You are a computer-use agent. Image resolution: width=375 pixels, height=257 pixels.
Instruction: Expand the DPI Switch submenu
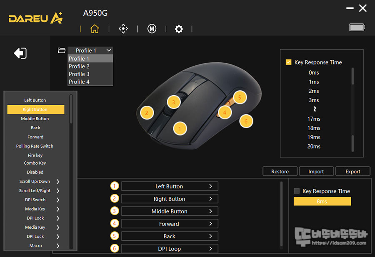coord(58,200)
